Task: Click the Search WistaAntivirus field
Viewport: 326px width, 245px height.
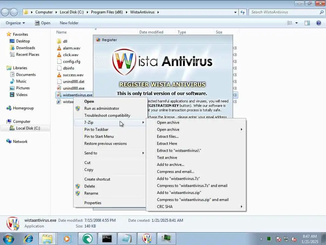Action: pyautogui.click(x=287, y=12)
